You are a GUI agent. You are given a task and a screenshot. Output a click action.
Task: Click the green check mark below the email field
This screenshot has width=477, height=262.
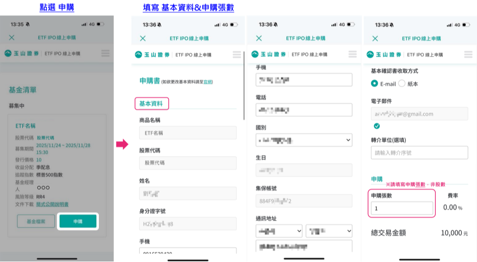tap(377, 126)
